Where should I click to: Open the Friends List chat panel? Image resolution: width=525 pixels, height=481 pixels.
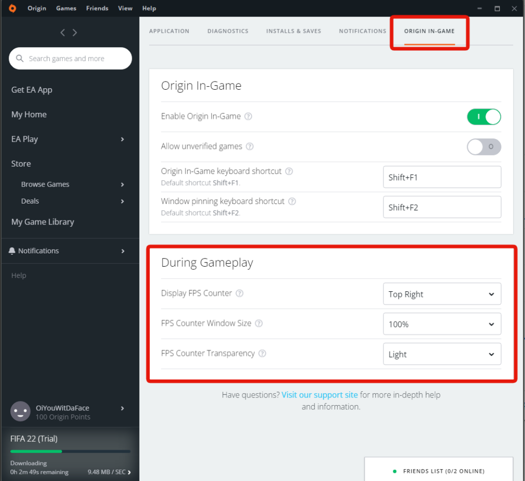[439, 469]
